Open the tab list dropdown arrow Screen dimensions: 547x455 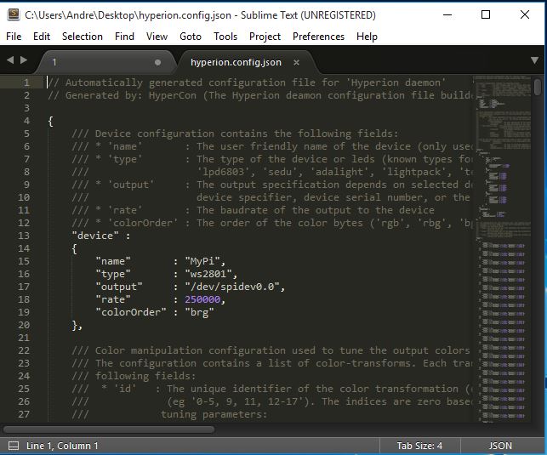(x=534, y=60)
